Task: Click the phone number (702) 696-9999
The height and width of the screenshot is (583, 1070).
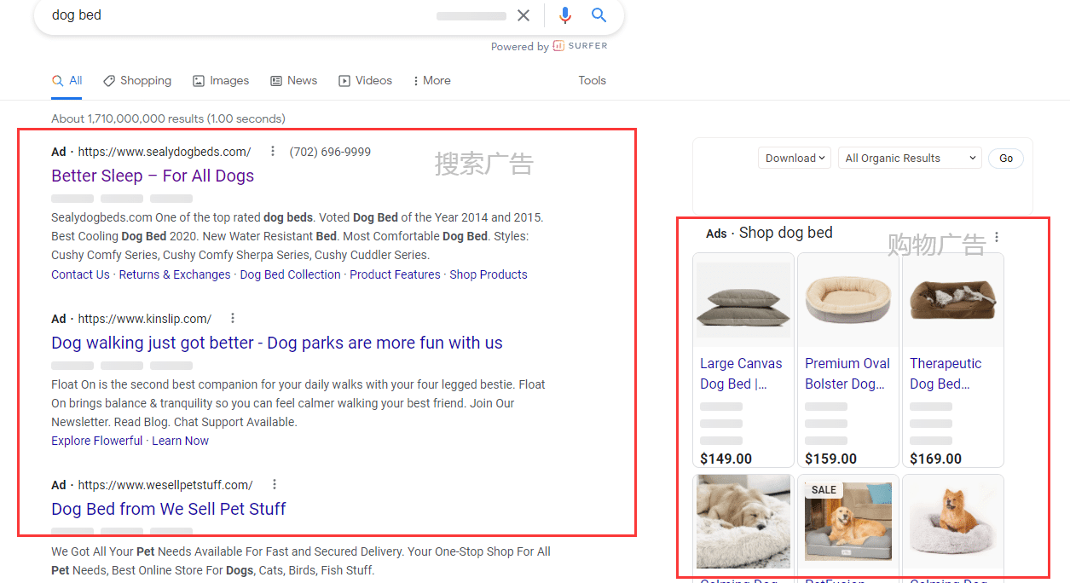Action: 330,152
